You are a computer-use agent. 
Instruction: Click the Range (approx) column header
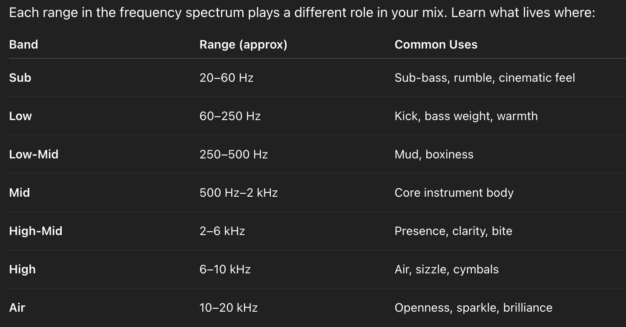pyautogui.click(x=243, y=45)
